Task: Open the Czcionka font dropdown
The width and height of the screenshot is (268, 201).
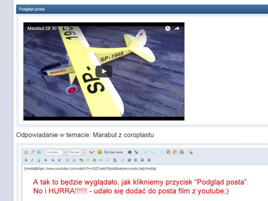Action: click(x=65, y=152)
